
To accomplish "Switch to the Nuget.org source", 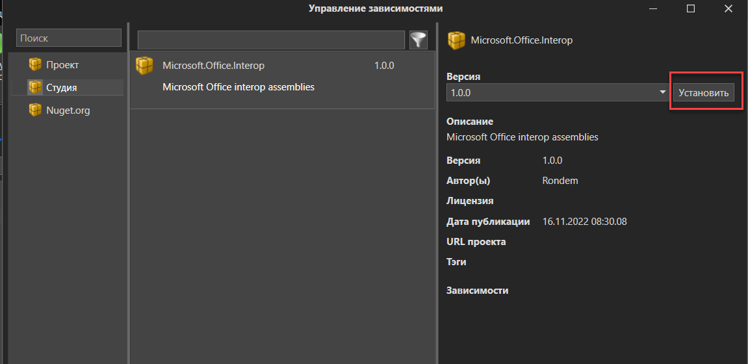I will pyautogui.click(x=68, y=110).
